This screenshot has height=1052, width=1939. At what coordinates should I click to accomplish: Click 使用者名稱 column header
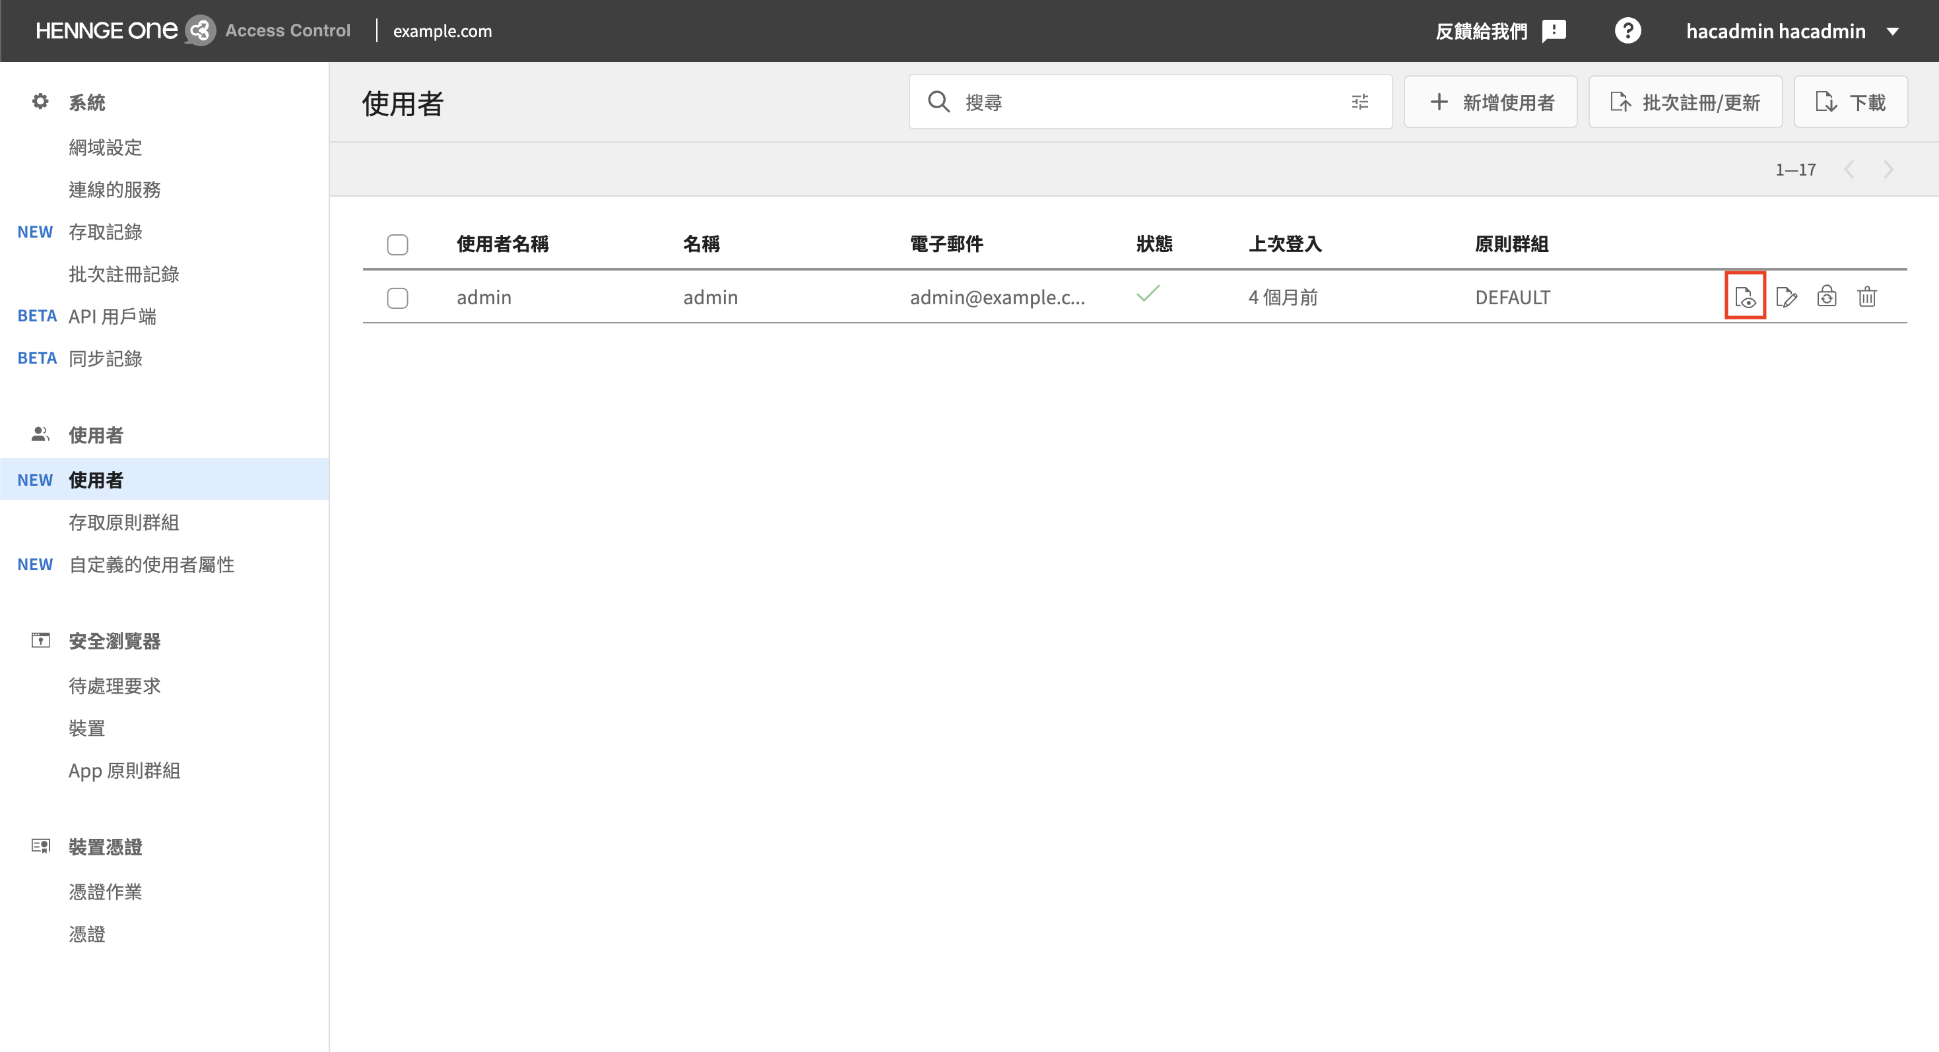[503, 244]
